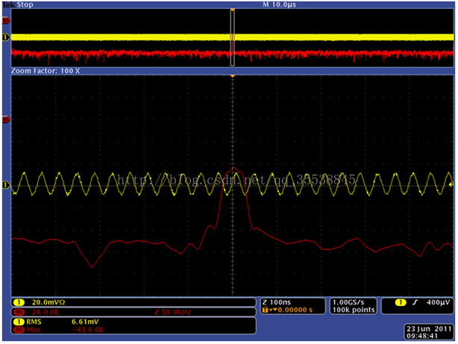Click the Tek logo in the corner
458x344 pixels.
[x=9, y=4]
